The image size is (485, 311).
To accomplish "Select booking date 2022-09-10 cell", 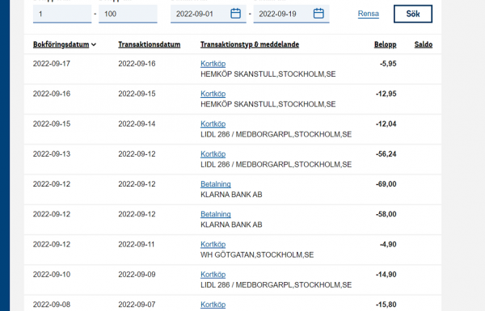I will (52, 275).
